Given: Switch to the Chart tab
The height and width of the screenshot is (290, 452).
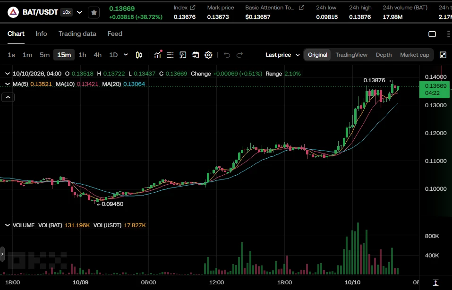Looking at the screenshot, I should (x=16, y=34).
